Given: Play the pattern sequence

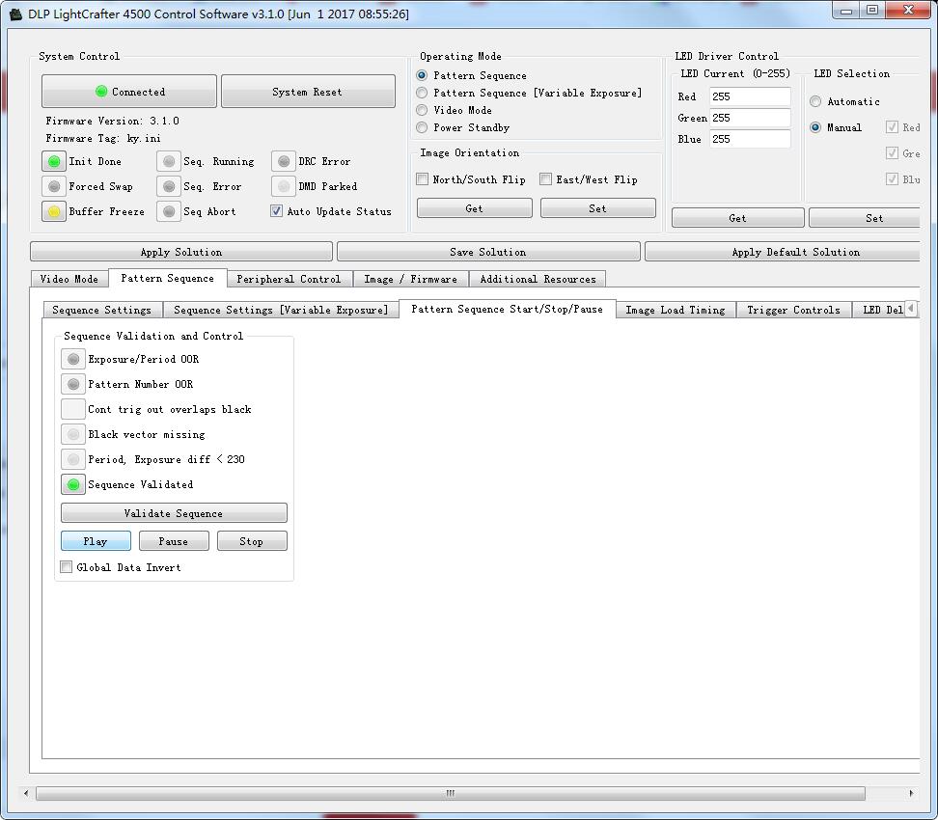Looking at the screenshot, I should [x=96, y=541].
